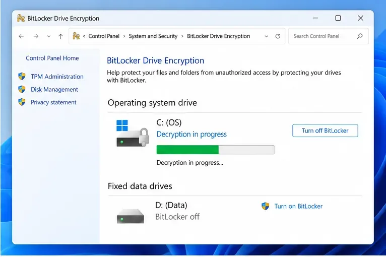Open TPM Administration link

click(x=57, y=77)
